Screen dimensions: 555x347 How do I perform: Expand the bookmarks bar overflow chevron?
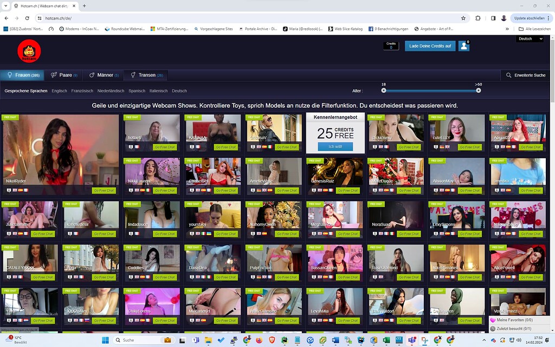coord(507,29)
